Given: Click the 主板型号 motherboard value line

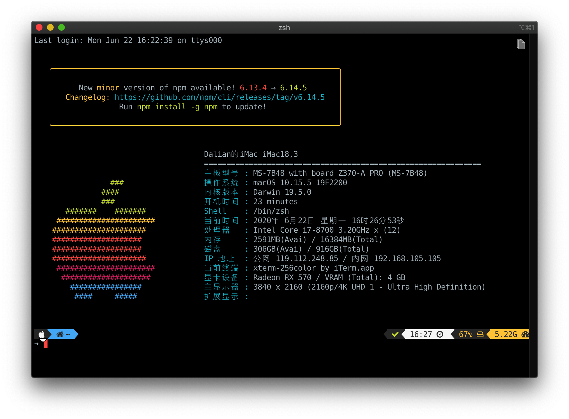Looking at the screenshot, I should (340, 173).
